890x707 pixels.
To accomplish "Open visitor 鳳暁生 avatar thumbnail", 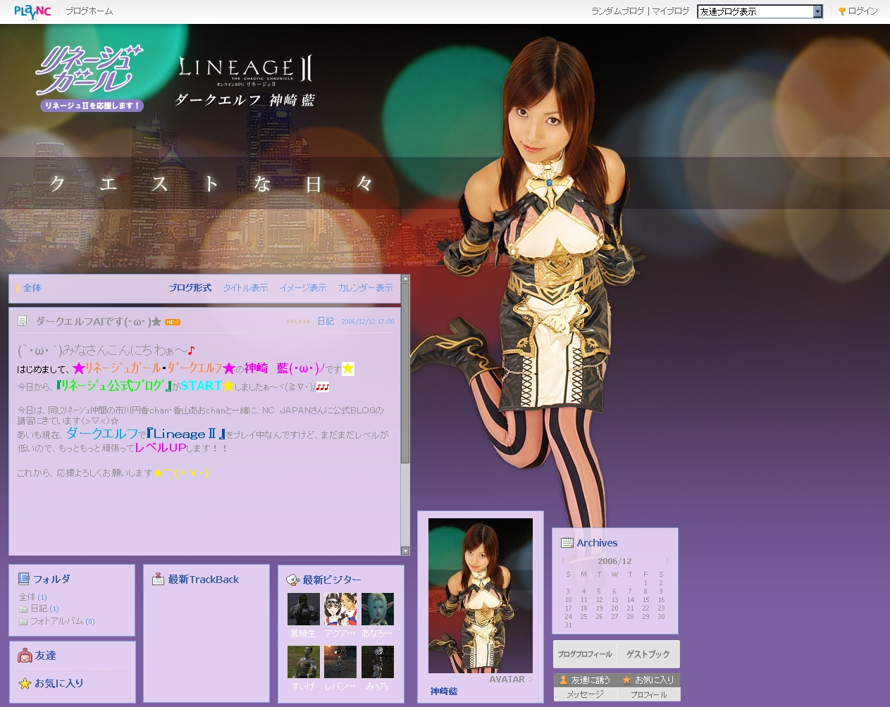I will click(304, 609).
